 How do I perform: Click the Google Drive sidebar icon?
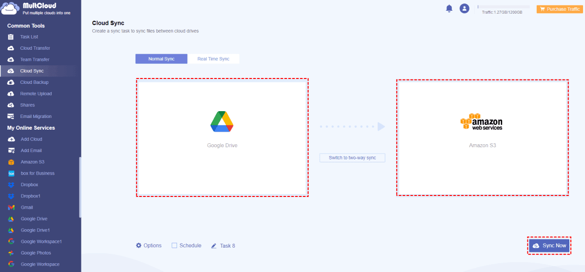[11, 219]
